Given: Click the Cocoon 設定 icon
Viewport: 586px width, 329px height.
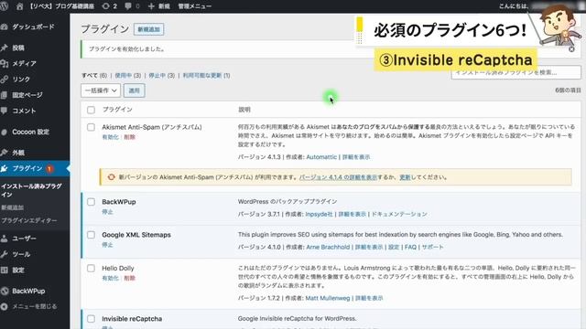Looking at the screenshot, I should 4,132.
